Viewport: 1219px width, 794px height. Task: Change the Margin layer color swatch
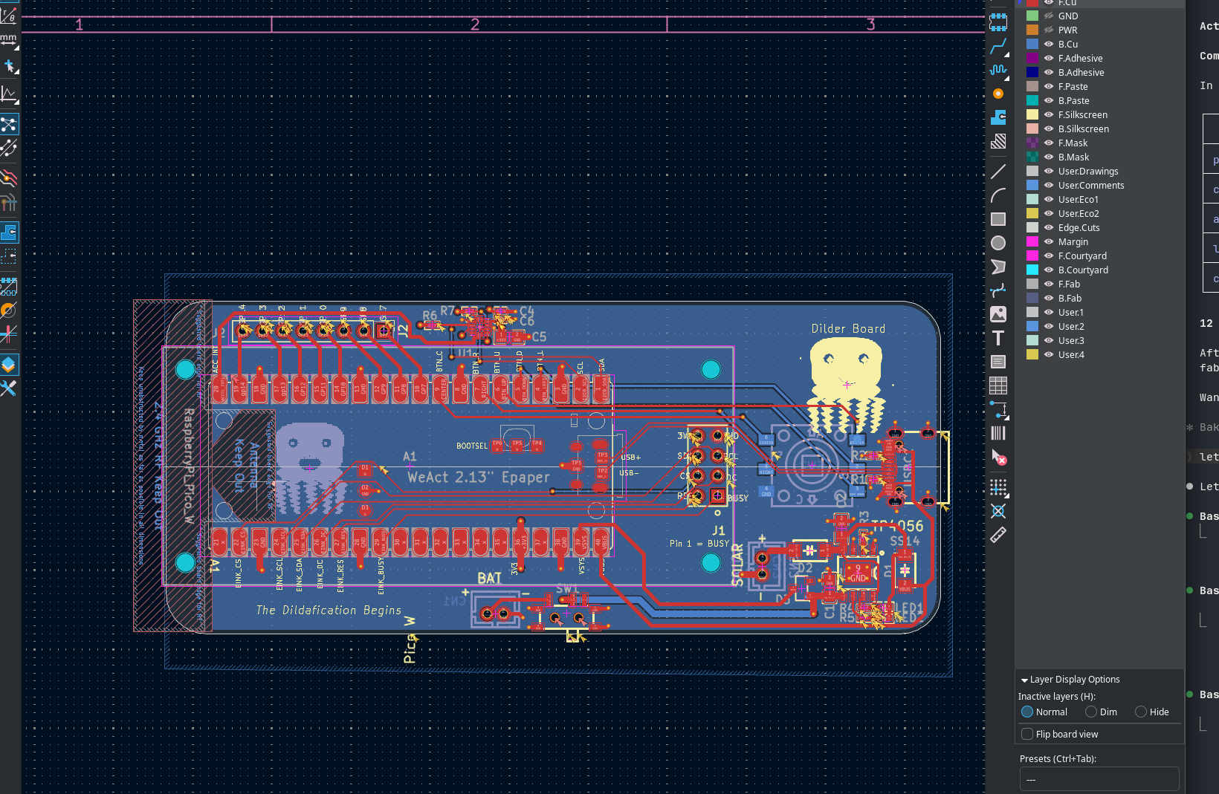point(1032,241)
